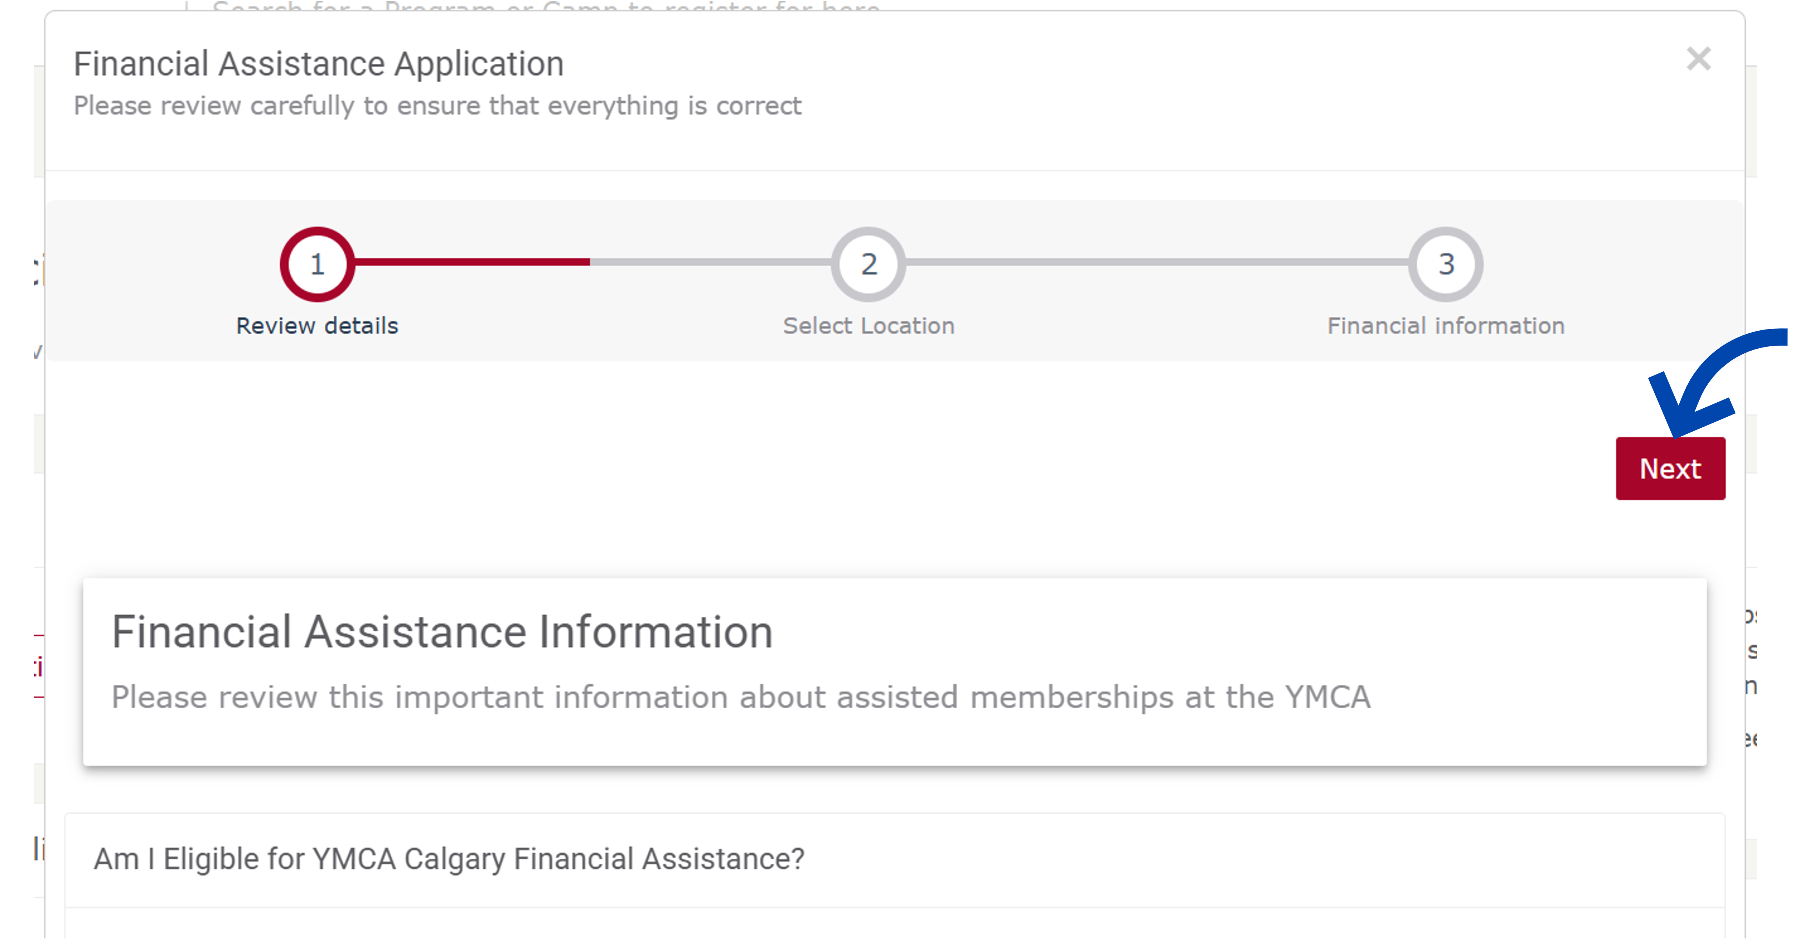Click the assisted memberships description text
The height and width of the screenshot is (940, 1818).
[x=740, y=697]
